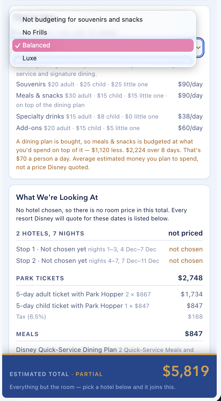This screenshot has height=401, width=221.
Task: Click the Meals & snacks $90/day amount
Action: [x=190, y=95]
